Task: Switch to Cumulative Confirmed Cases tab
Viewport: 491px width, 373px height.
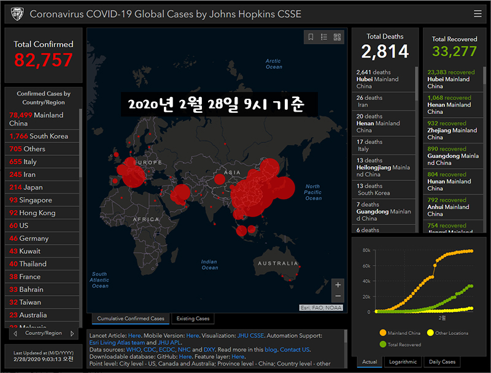Action: [x=131, y=318]
